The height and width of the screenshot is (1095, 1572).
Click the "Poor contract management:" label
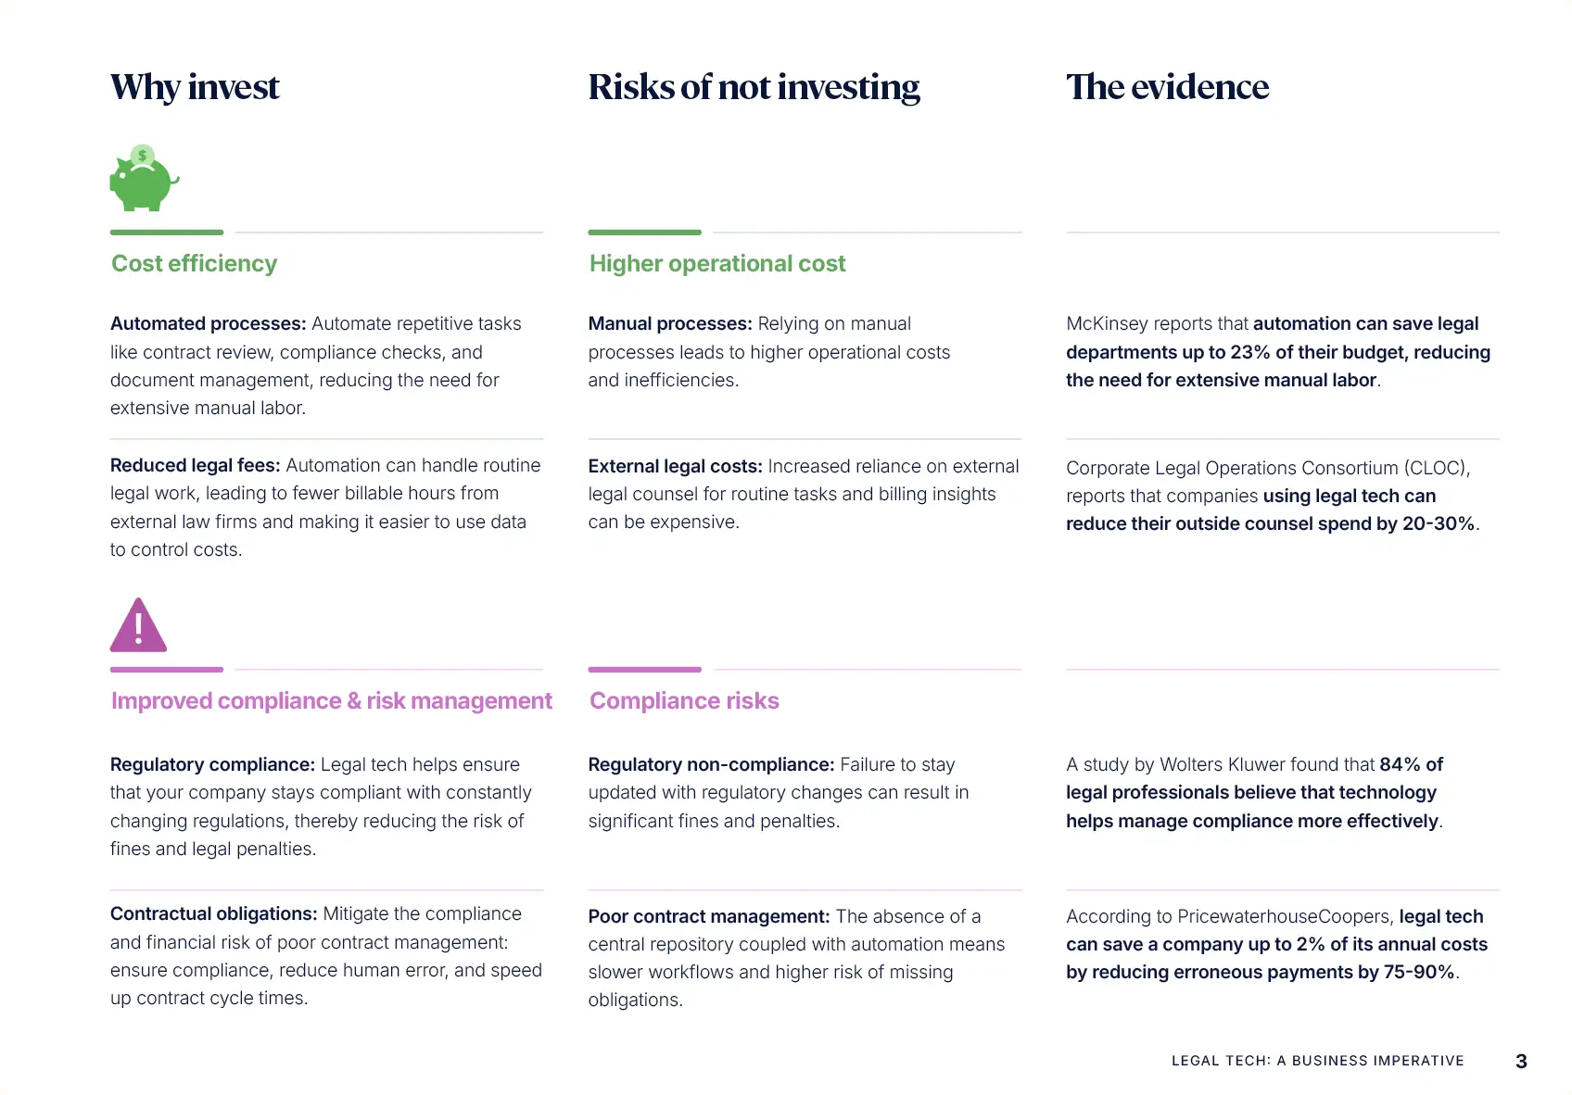click(x=708, y=916)
